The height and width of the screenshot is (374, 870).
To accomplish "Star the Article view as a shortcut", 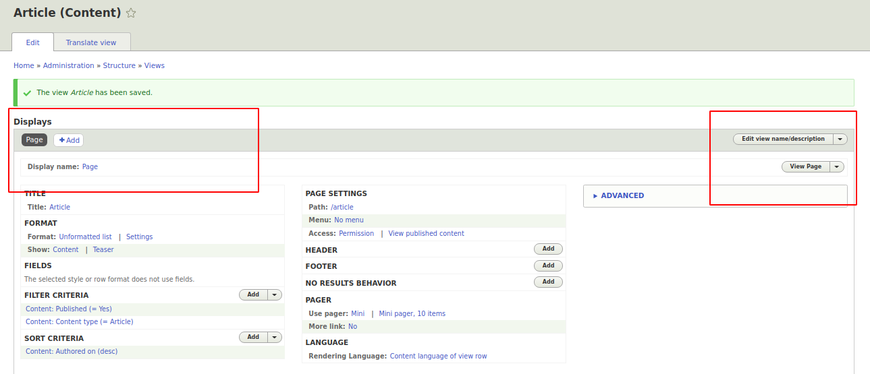I will (x=131, y=13).
